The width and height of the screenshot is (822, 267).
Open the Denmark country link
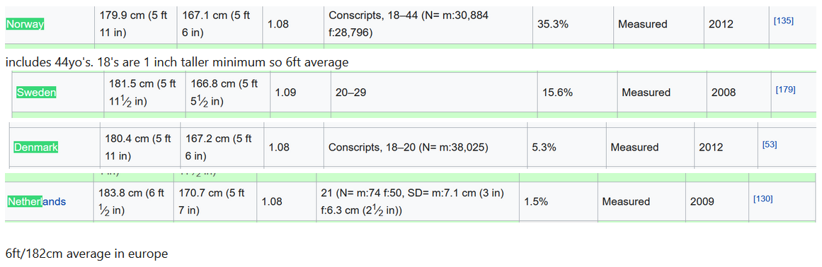click(x=35, y=148)
